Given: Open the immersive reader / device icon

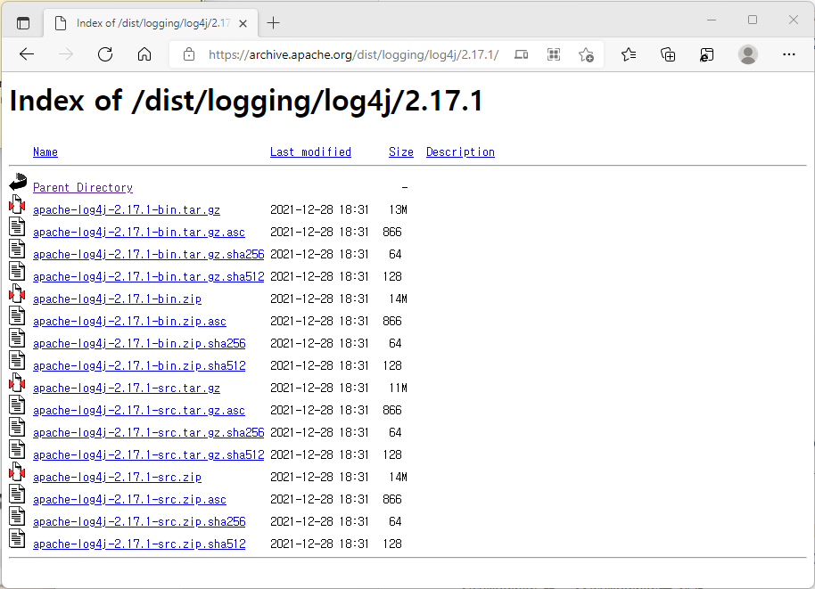Looking at the screenshot, I should click(521, 54).
